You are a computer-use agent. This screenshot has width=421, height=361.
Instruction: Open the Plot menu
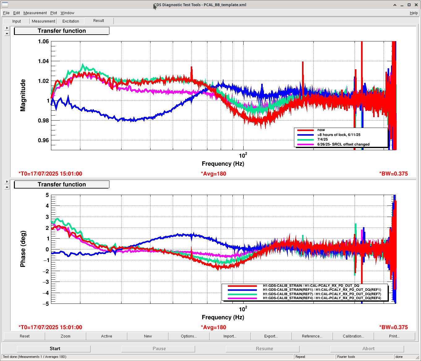click(54, 13)
